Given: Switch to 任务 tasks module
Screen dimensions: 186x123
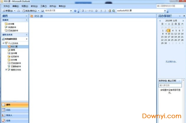Looking at the screenshot, I should (x=15, y=121).
